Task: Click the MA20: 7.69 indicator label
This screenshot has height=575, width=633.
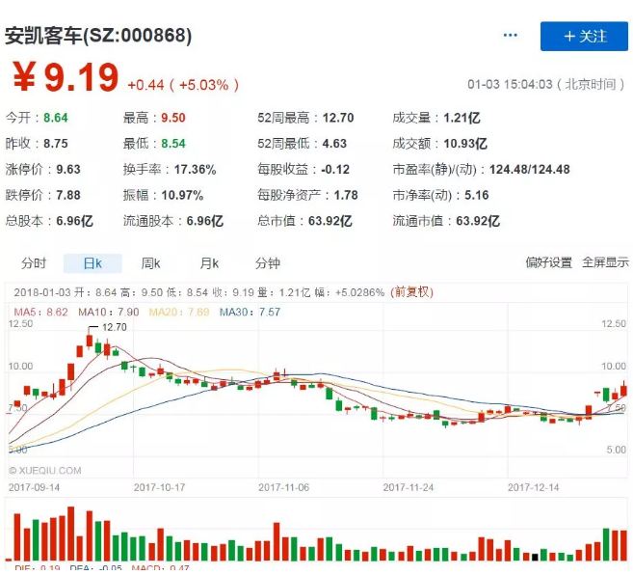Action: coord(179,312)
